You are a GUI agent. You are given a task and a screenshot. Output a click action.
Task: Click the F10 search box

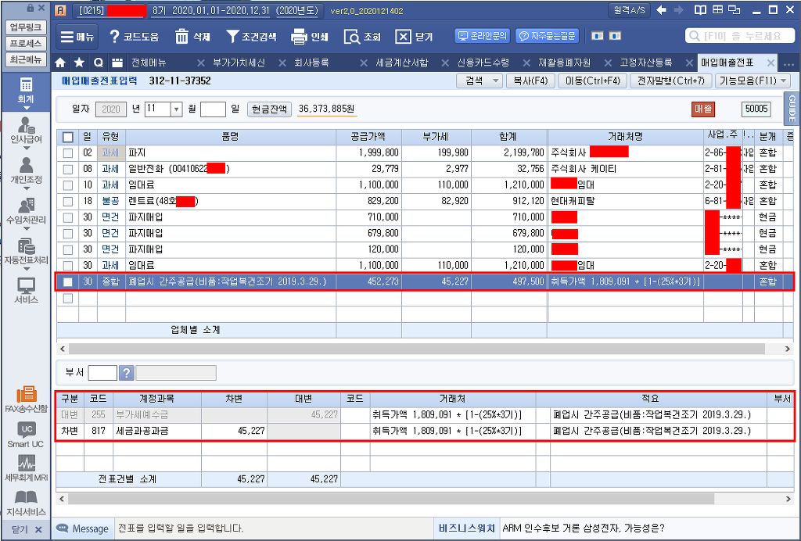tap(739, 36)
